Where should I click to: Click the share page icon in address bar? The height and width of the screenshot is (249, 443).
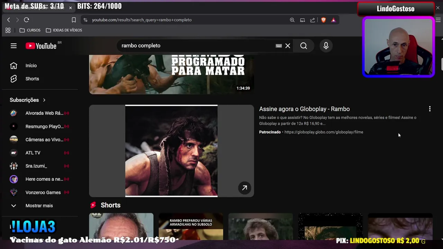[313, 20]
